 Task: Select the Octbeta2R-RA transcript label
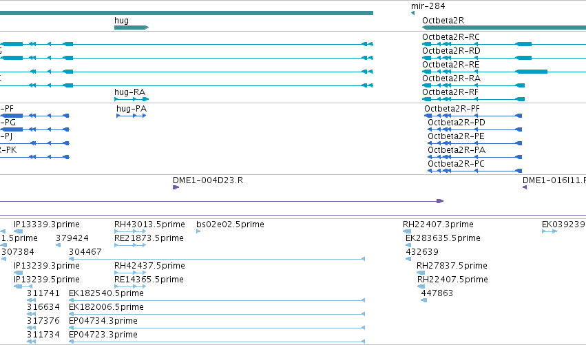[451, 79]
